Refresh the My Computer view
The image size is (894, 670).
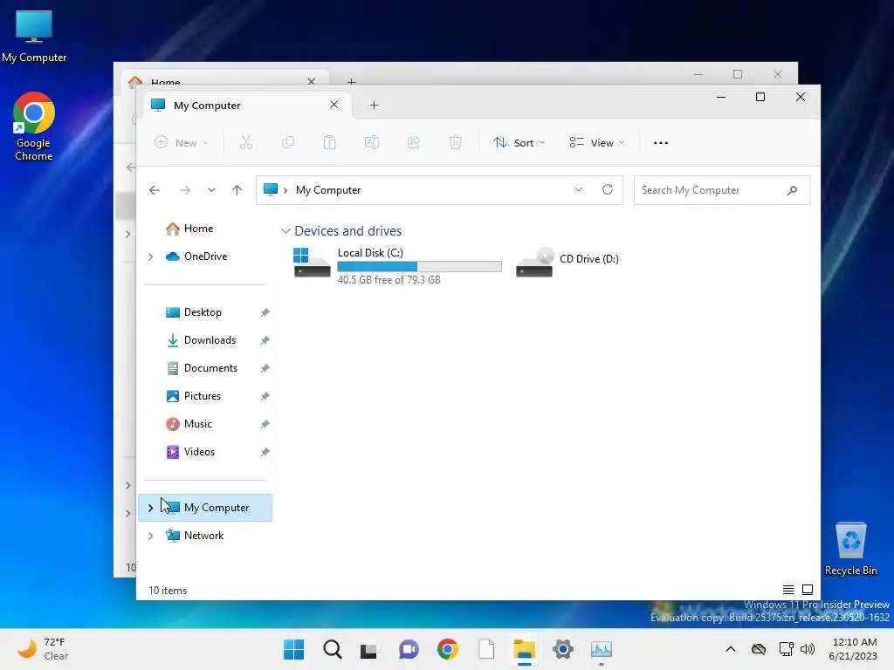[x=608, y=189]
